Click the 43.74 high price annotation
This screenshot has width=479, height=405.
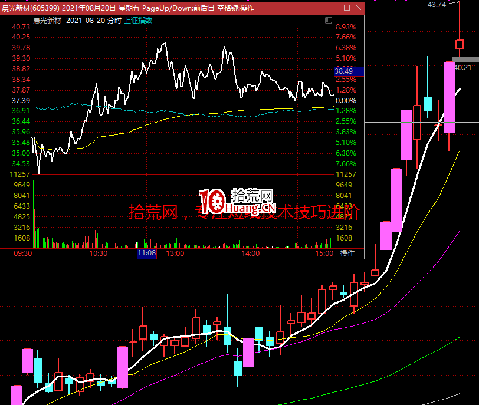click(x=437, y=4)
